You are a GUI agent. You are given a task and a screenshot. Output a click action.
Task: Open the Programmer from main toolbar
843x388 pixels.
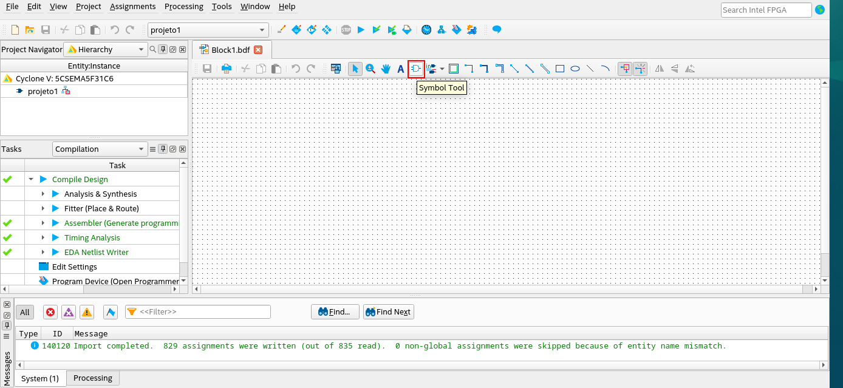457,30
